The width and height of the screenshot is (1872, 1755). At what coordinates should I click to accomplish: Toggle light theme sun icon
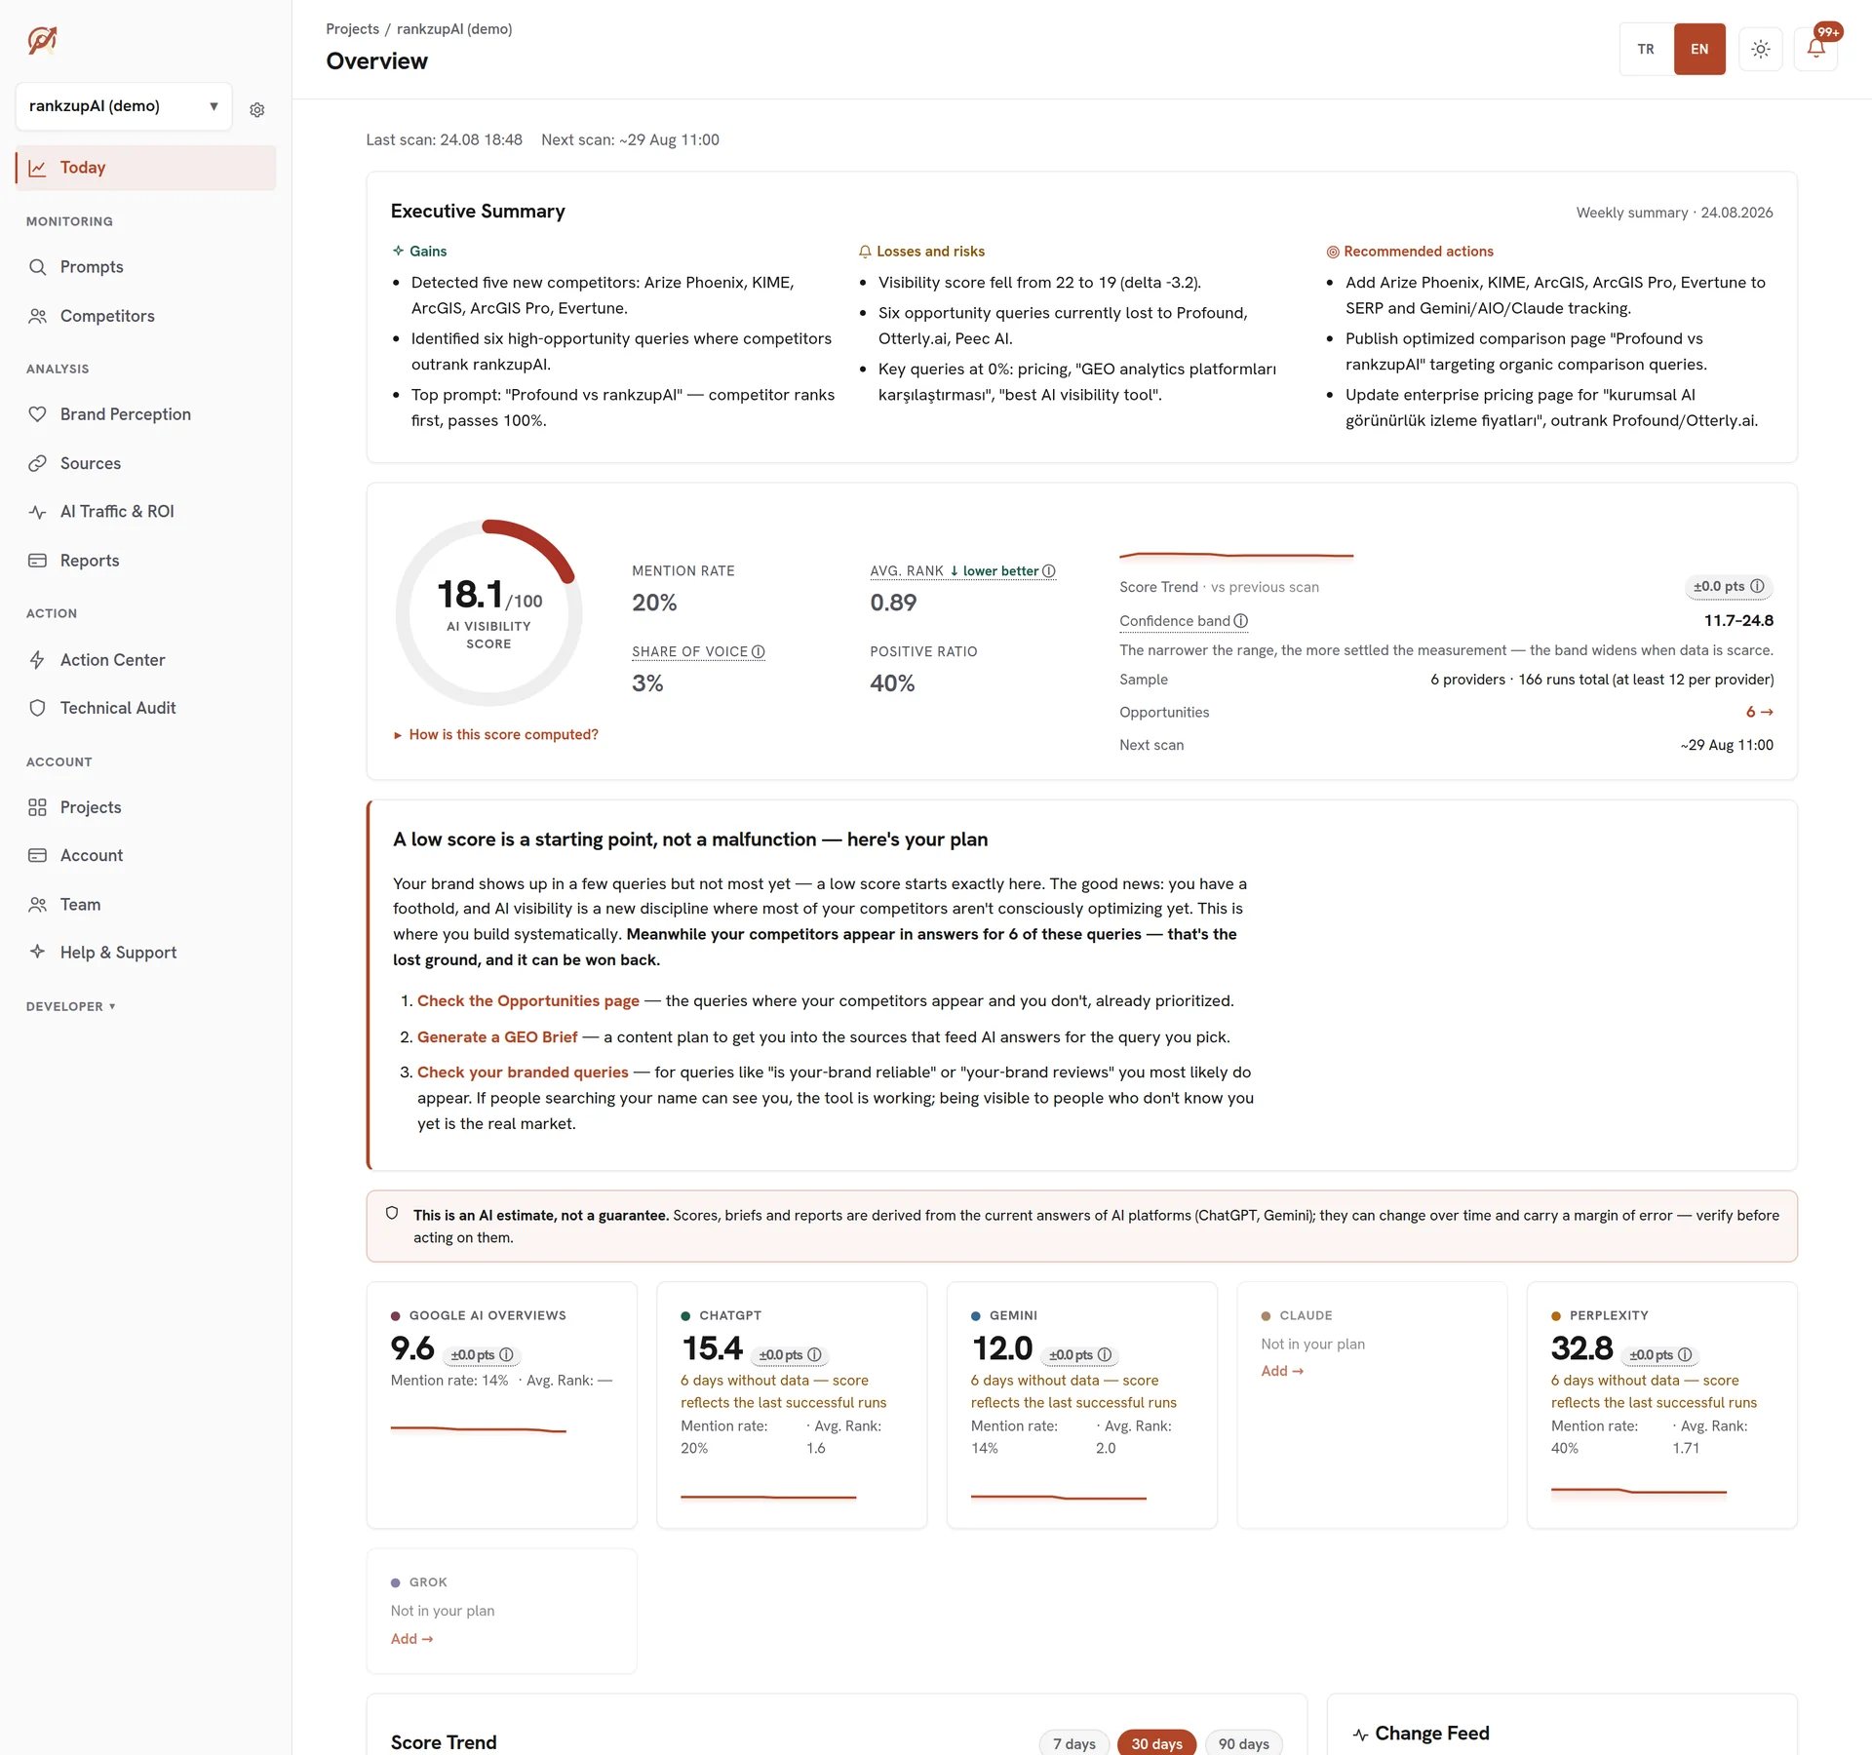(1760, 49)
